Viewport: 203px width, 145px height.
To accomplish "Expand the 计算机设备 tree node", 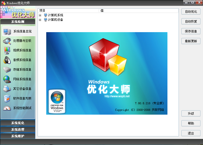I will [x=40, y=20].
